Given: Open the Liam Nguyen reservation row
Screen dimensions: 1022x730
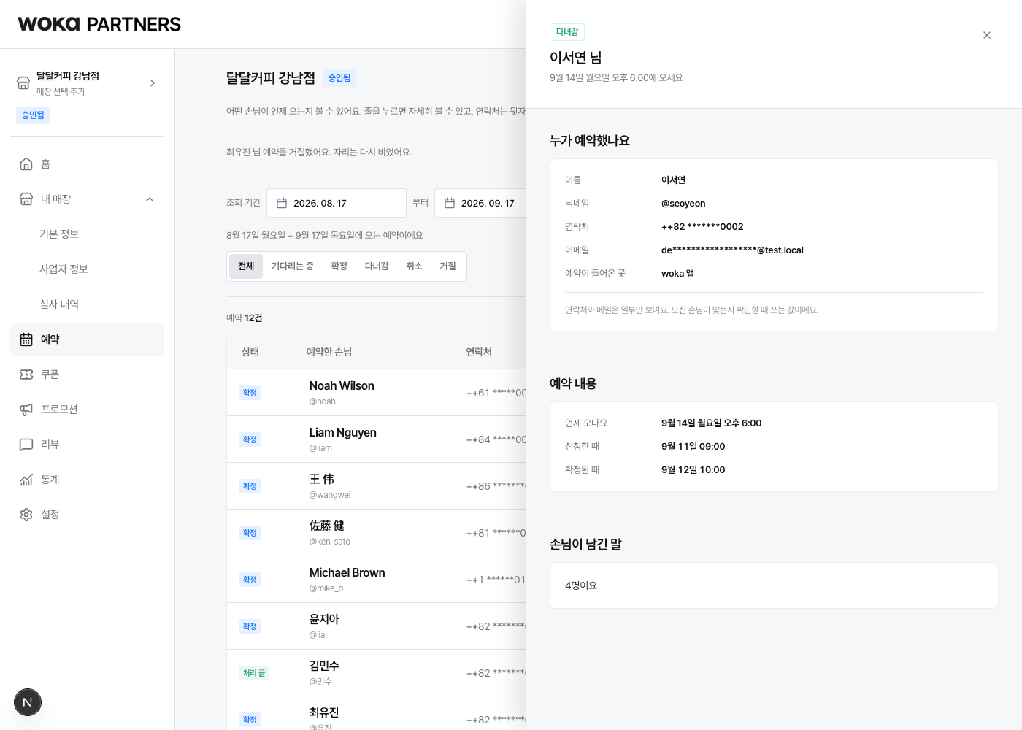Looking at the screenshot, I should pos(377,439).
